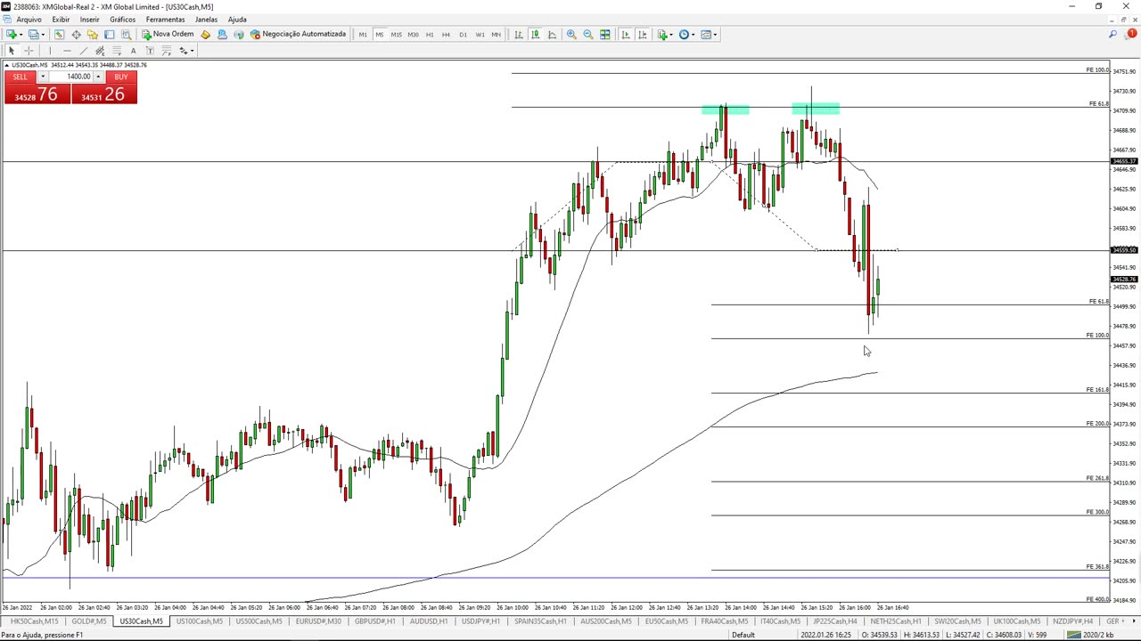Toggle the Navigator star-folder icon
1141x641 pixels.
[x=93, y=35]
